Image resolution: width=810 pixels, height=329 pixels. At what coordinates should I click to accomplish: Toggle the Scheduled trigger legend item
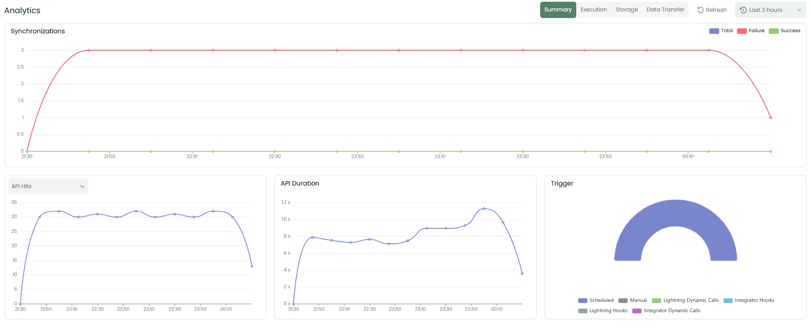click(596, 300)
